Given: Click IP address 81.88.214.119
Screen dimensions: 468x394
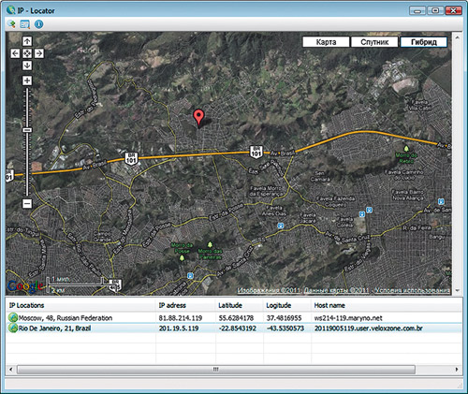Looking at the screenshot, I should point(181,318).
